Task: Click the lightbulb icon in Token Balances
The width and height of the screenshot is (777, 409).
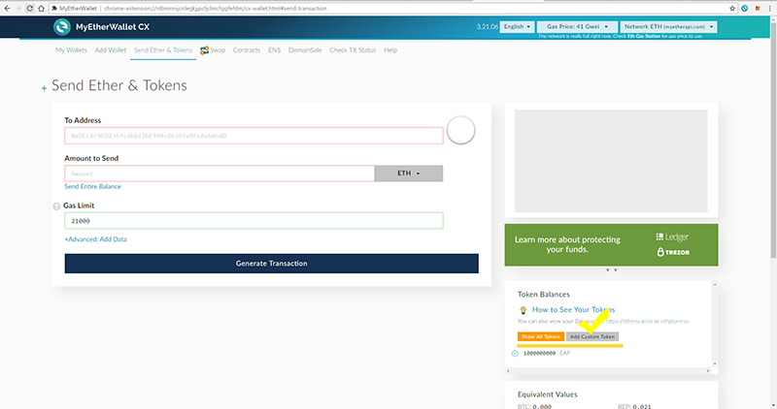Action: pyautogui.click(x=523, y=310)
